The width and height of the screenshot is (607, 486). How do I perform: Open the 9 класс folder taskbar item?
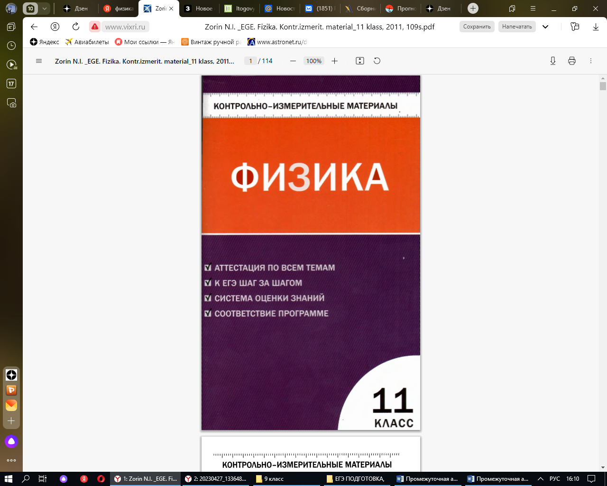point(286,479)
